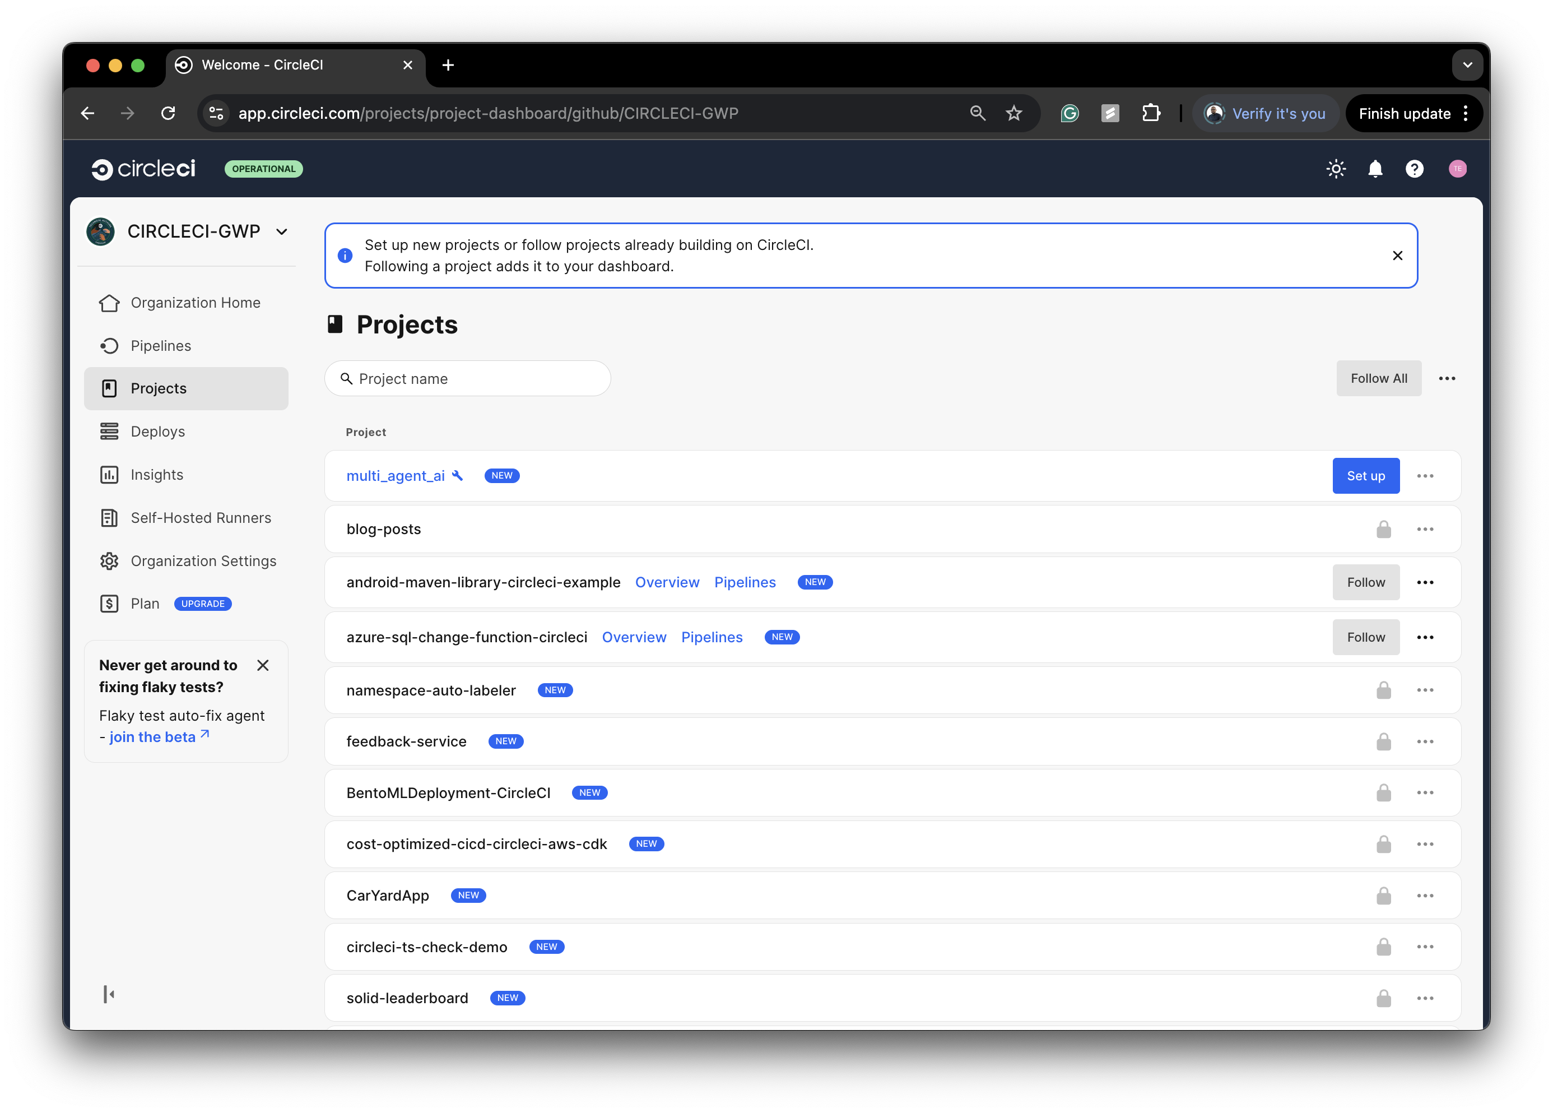Viewport: 1553px width, 1113px height.
Task: Click Set up for multi_agent_ai project
Action: click(1365, 475)
